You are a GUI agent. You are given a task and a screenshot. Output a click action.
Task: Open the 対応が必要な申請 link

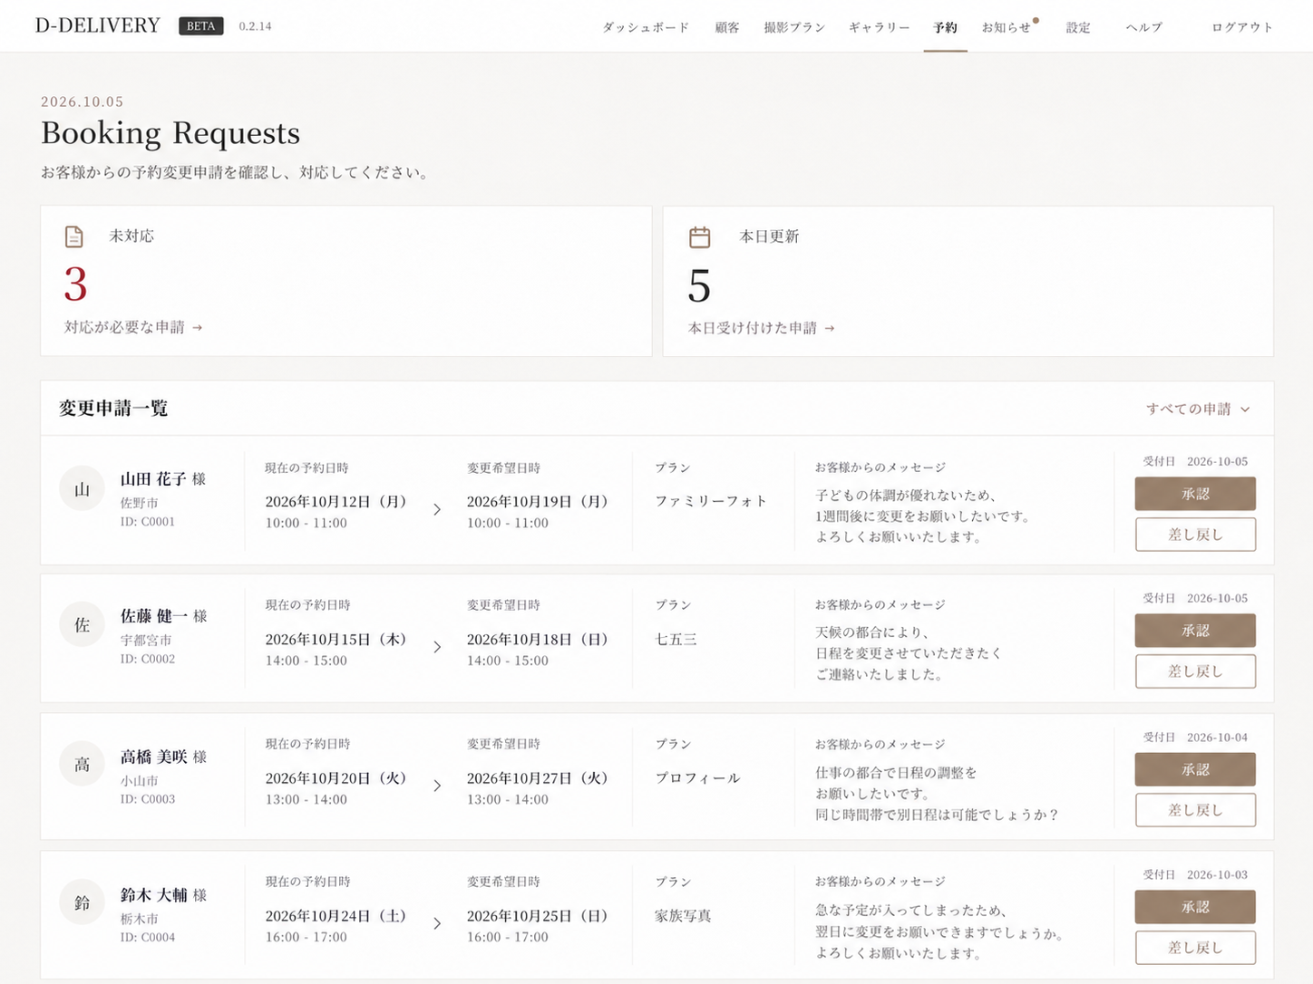pos(133,327)
